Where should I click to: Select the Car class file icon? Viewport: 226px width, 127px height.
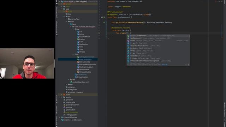[x=78, y=32]
